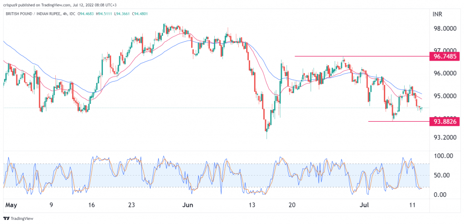Click the 23 date label on the time axis
464x224 pixels.
point(131,205)
